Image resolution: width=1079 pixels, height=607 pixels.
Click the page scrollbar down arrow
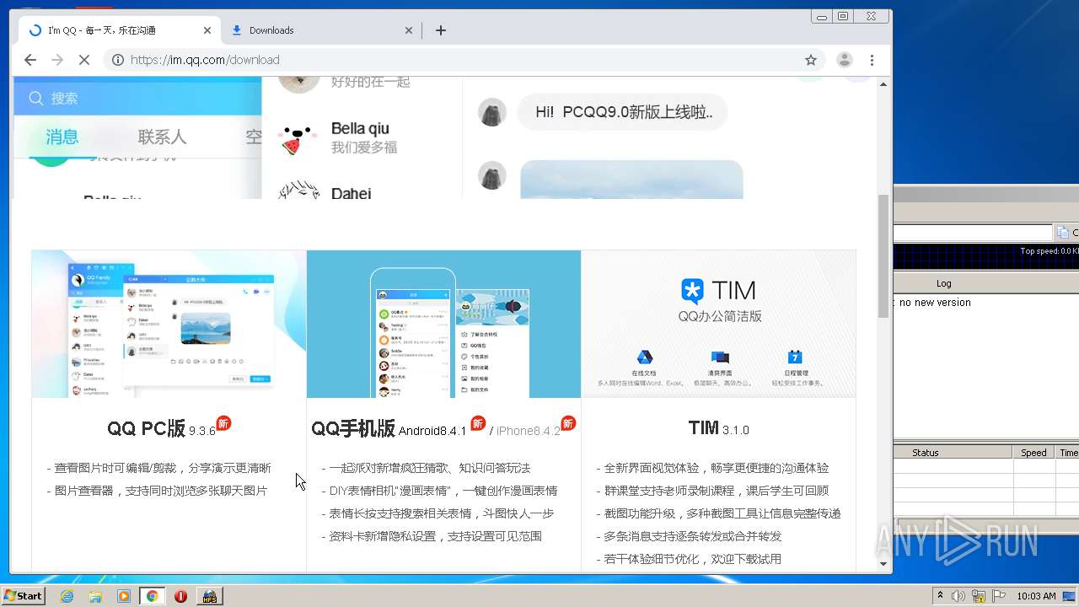[x=883, y=564]
